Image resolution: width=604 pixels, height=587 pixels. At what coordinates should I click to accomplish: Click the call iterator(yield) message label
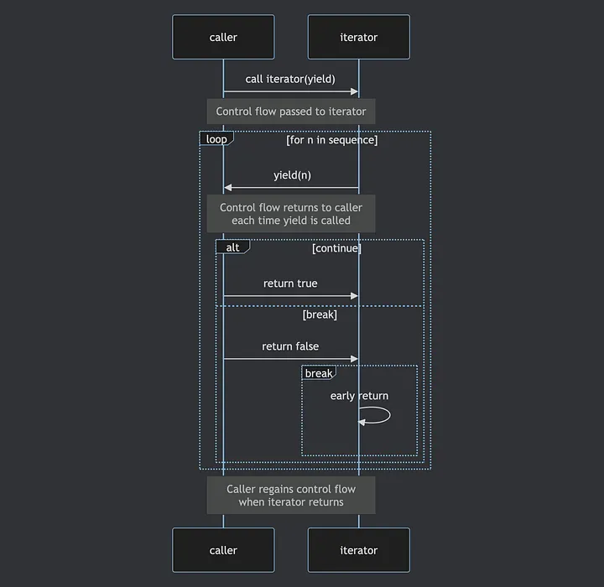pyautogui.click(x=290, y=79)
